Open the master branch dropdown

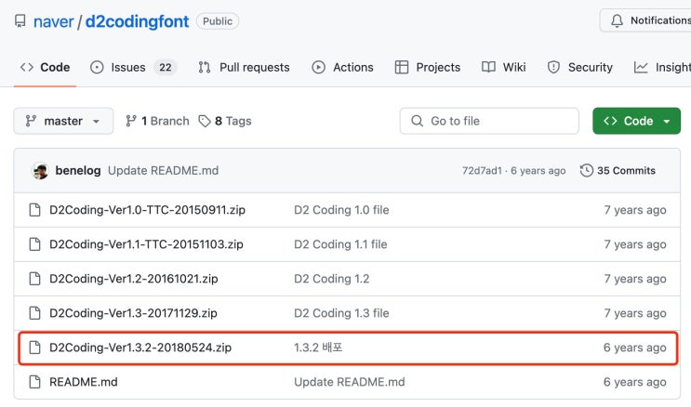point(63,121)
